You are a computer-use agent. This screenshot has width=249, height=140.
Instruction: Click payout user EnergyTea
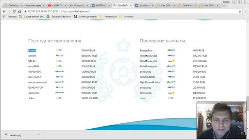coord(146,51)
